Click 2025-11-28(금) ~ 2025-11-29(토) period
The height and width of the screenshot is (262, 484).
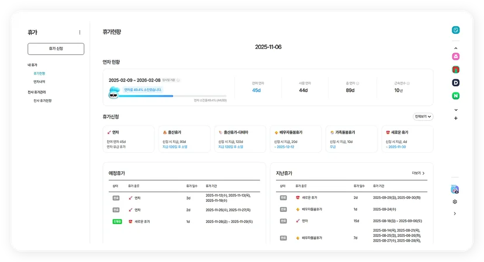coord(229,222)
